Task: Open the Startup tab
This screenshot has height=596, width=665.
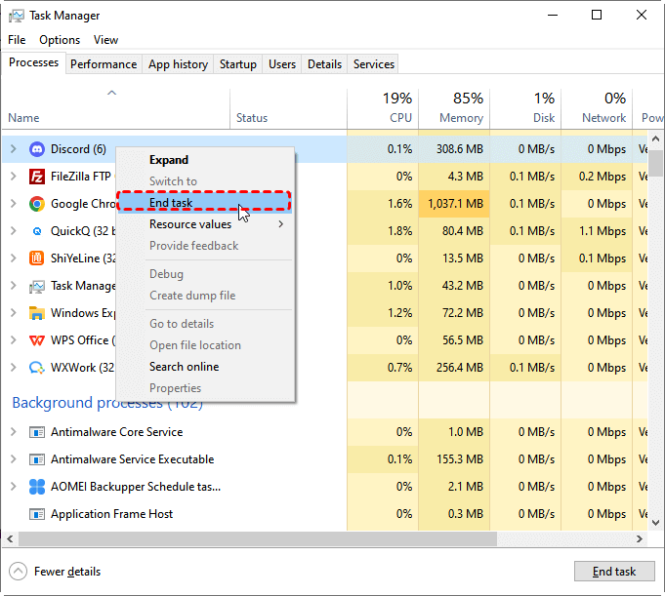Action: [x=238, y=64]
